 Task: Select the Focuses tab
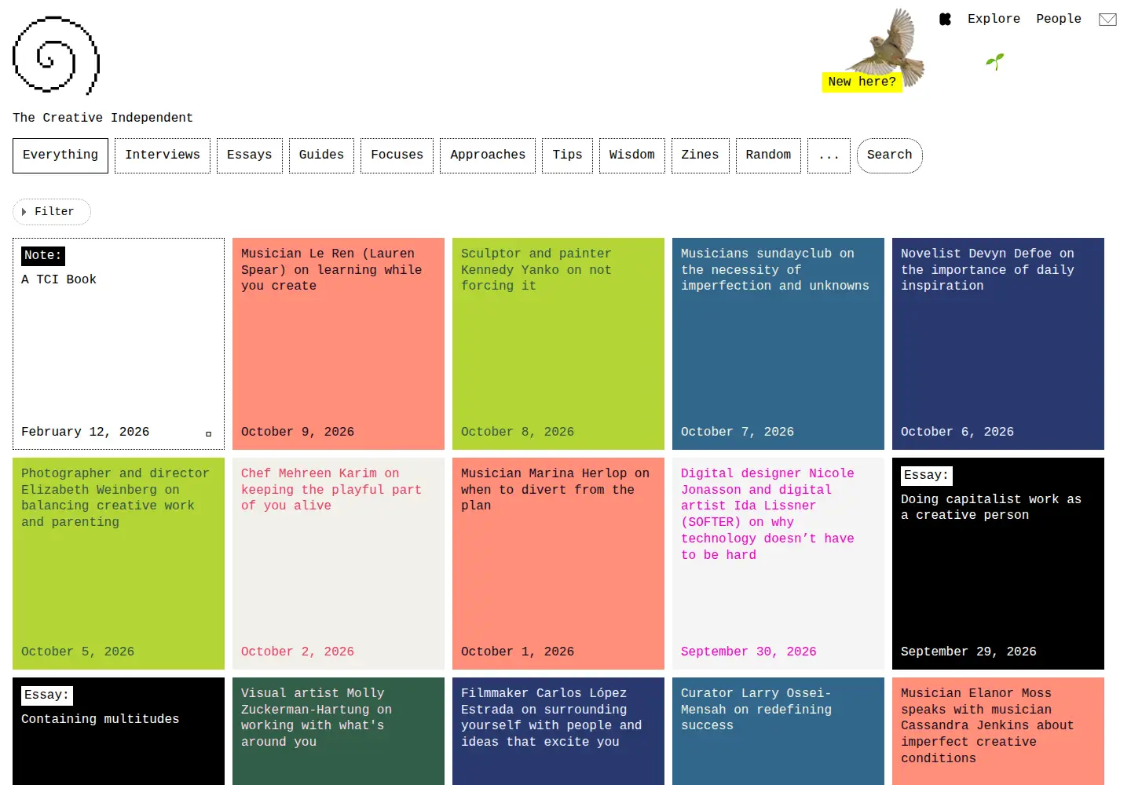(x=397, y=155)
